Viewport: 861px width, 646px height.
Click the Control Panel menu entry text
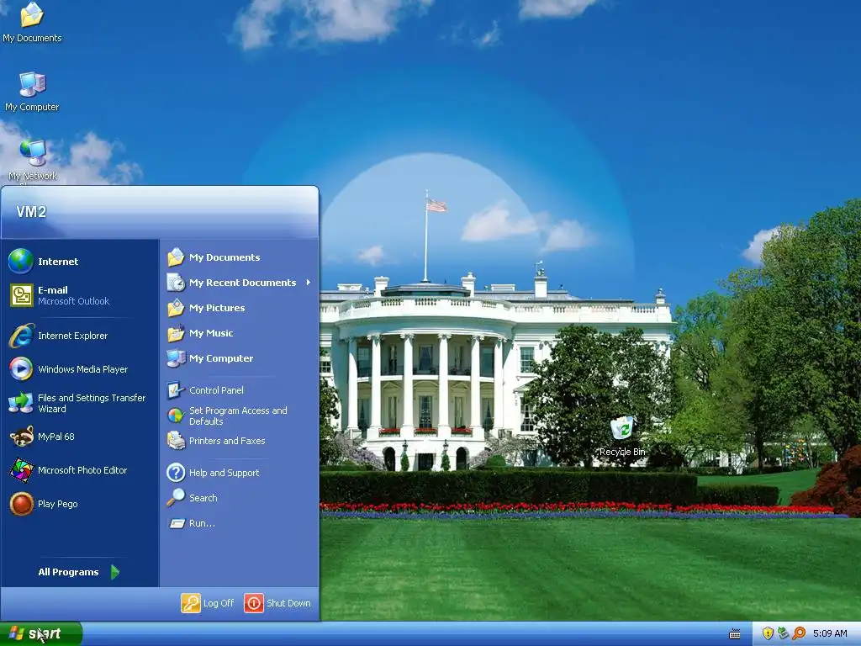click(x=216, y=390)
